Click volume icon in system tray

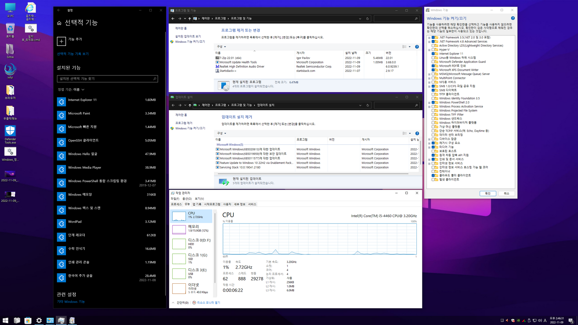[540, 320]
